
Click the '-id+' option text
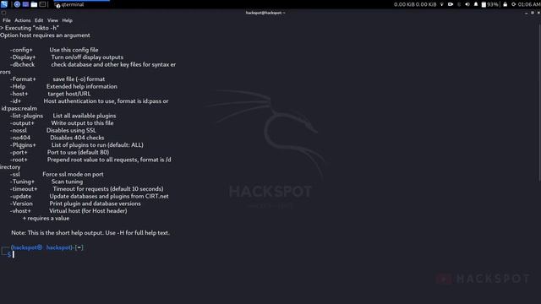coord(15,101)
